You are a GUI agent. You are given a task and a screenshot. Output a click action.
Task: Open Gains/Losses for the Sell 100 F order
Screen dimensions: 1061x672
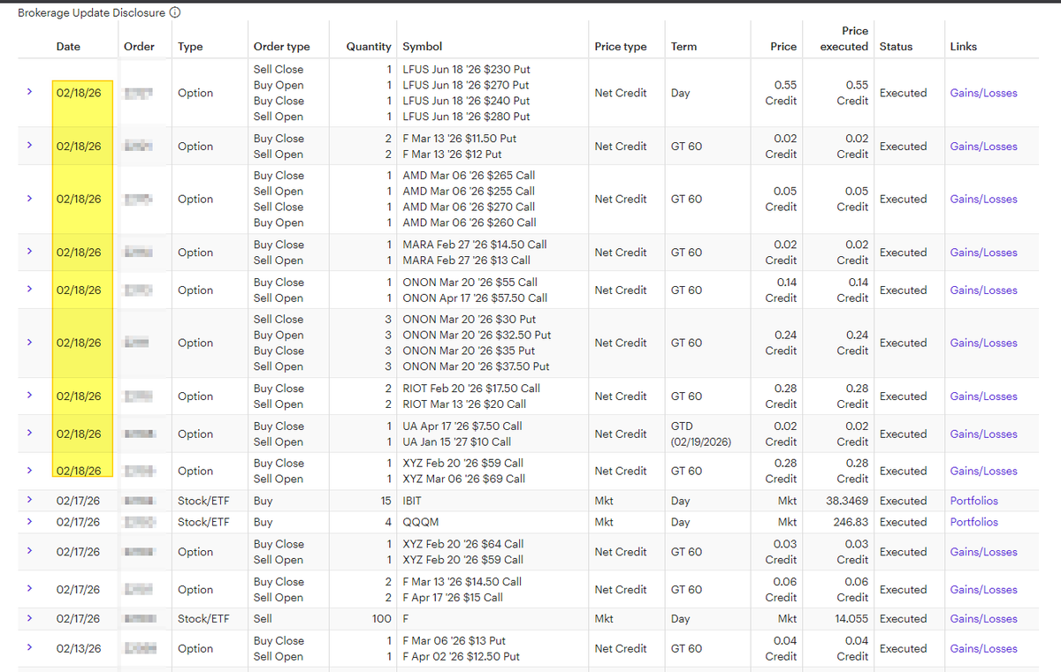[983, 619]
